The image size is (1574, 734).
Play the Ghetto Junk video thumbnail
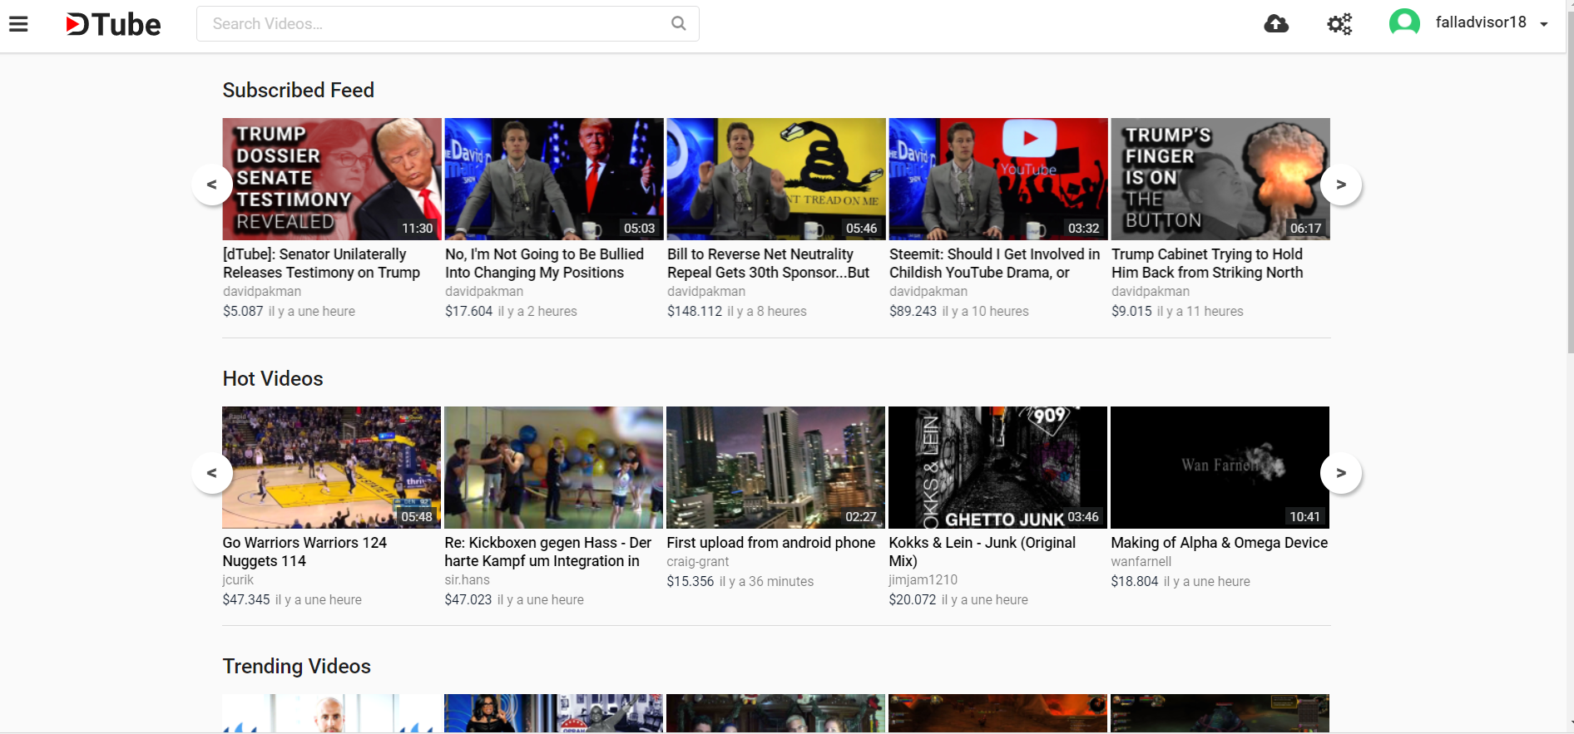[997, 467]
